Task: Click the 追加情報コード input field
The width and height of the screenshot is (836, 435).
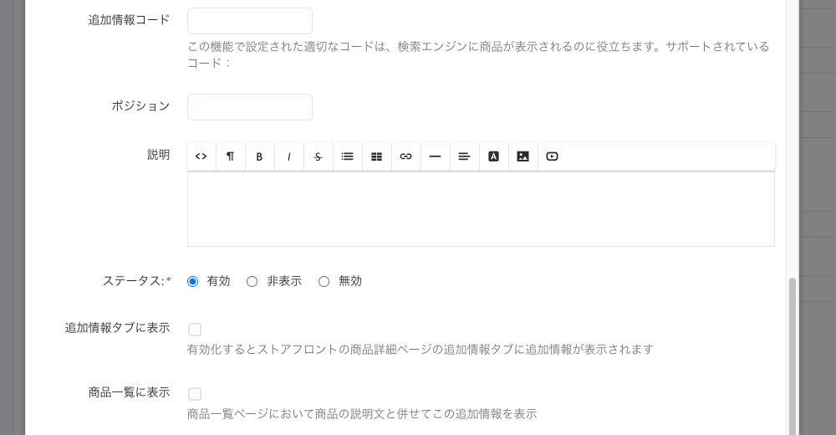Action: coord(249,21)
